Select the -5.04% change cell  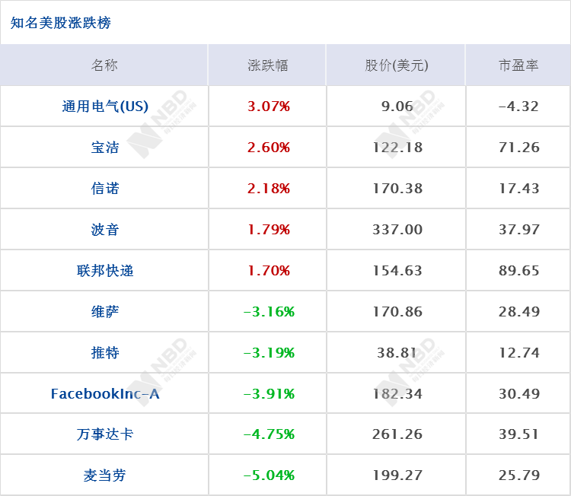pos(268,476)
